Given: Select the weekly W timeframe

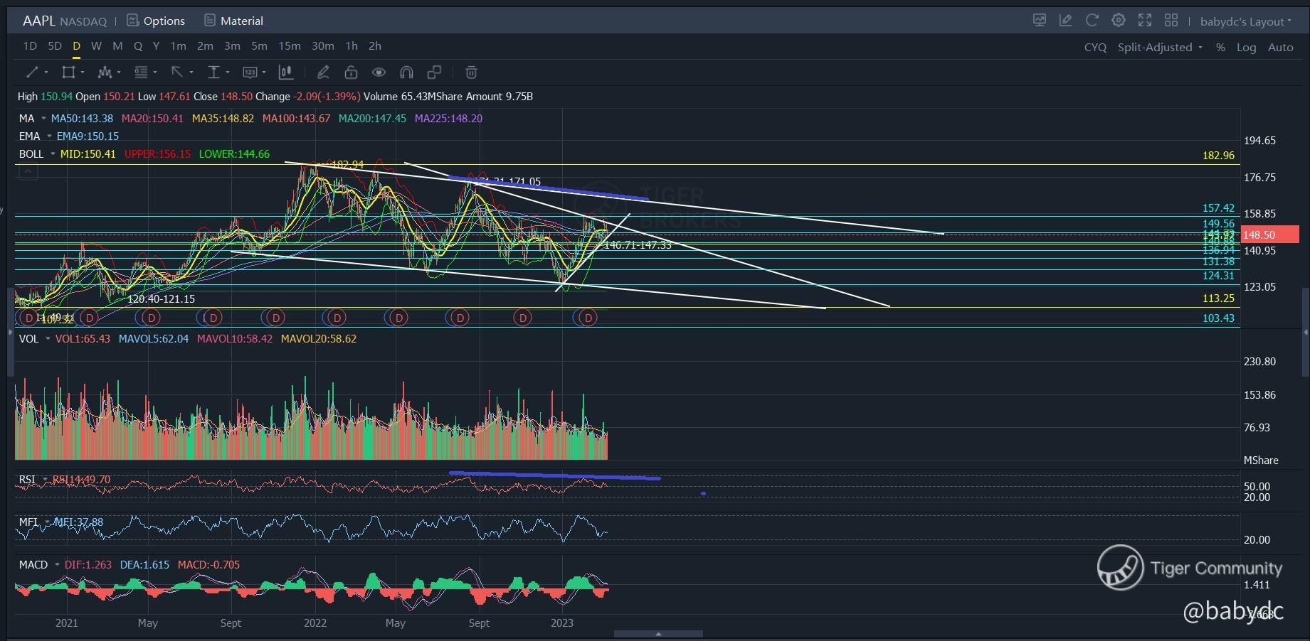Looking at the screenshot, I should [96, 46].
